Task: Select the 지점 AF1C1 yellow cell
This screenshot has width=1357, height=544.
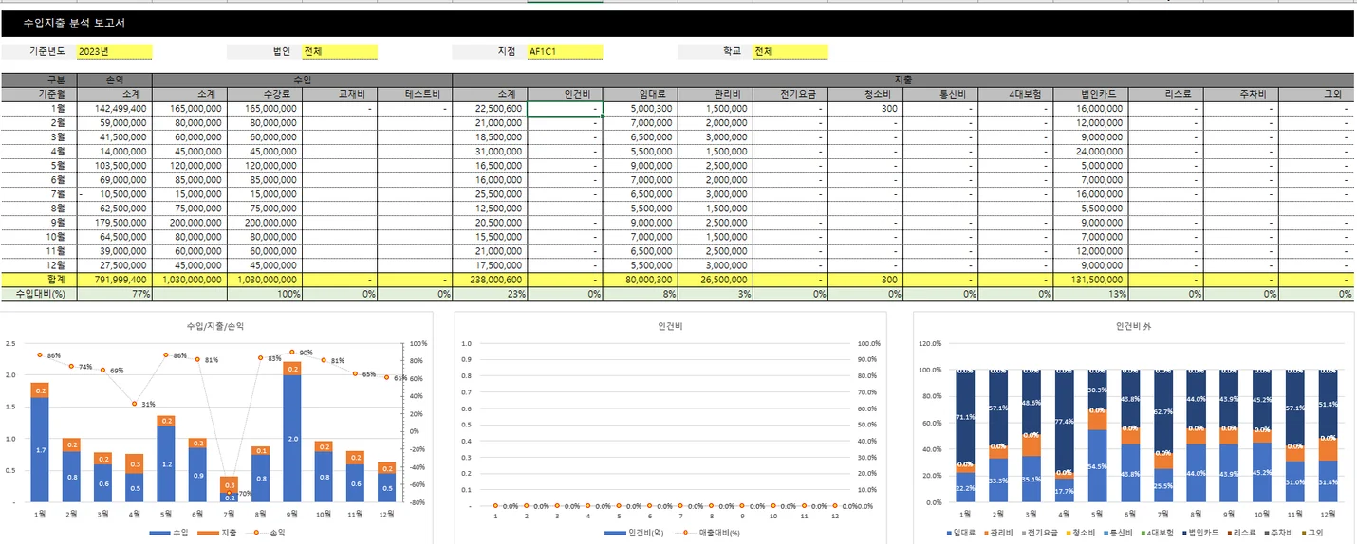Action: [x=564, y=52]
